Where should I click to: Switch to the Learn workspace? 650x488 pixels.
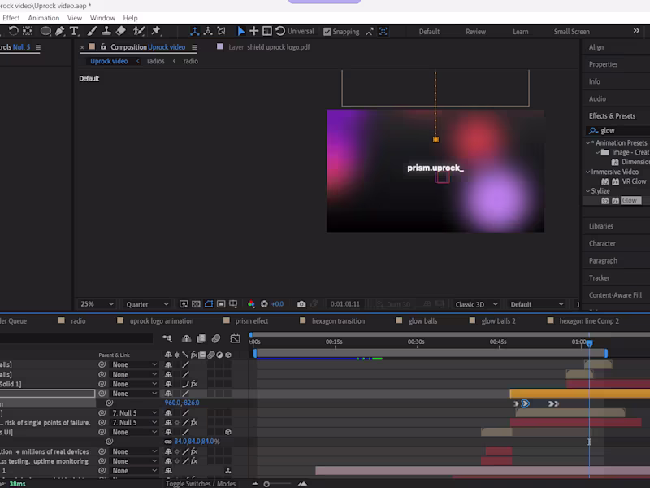coord(520,32)
